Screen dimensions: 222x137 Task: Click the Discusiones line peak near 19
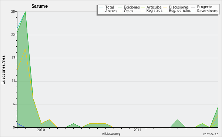coord(25,49)
